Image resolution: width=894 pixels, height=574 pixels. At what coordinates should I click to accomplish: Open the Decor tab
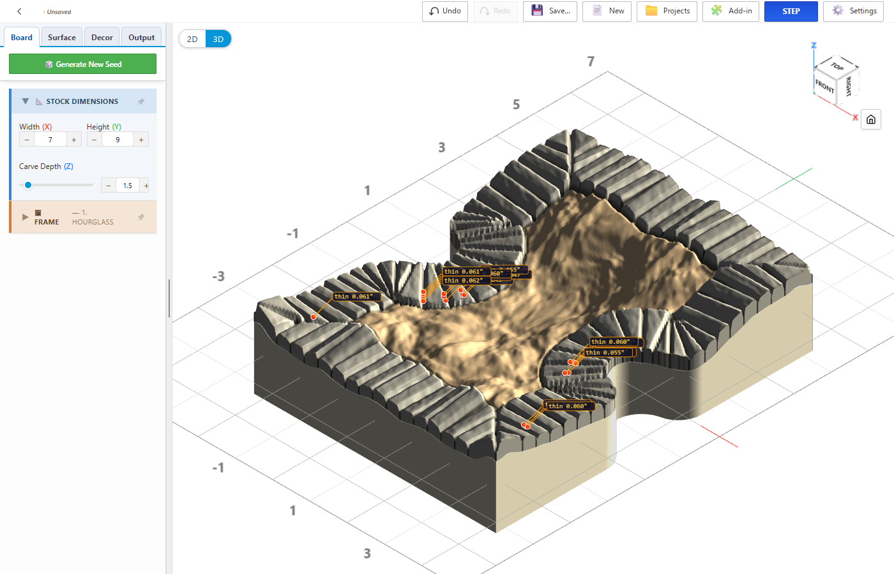[x=102, y=38]
